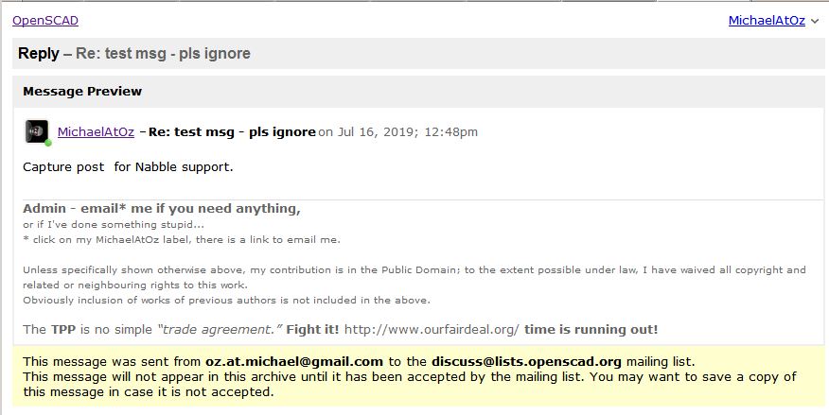829x415 pixels.
Task: Click "time is running out!" text
Action: point(591,329)
